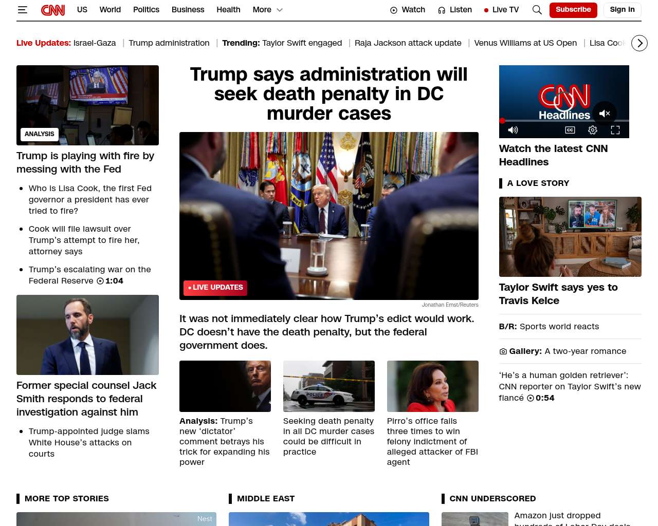Screen dimensions: 658x526
Task: Unmute the CNN Headlines video overlay button
Action: point(605,114)
